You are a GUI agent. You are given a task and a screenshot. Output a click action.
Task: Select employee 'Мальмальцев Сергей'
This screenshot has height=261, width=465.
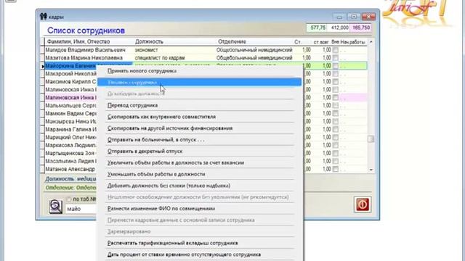70,106
